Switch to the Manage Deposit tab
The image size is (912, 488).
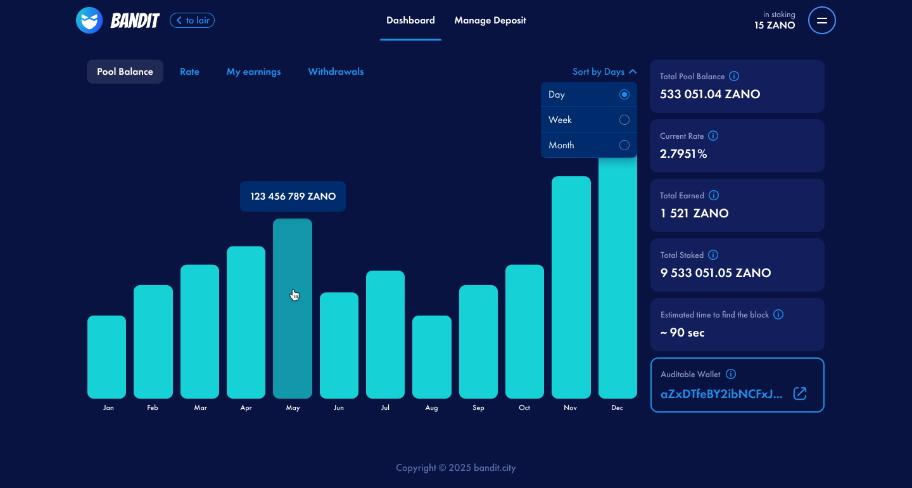click(490, 20)
